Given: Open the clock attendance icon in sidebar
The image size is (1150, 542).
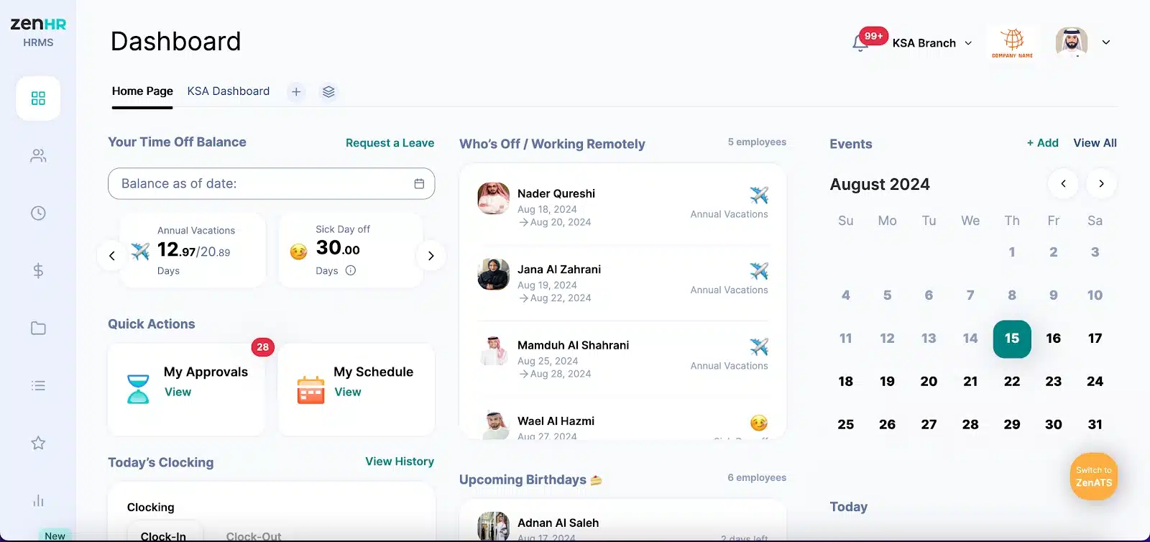Looking at the screenshot, I should (x=38, y=213).
